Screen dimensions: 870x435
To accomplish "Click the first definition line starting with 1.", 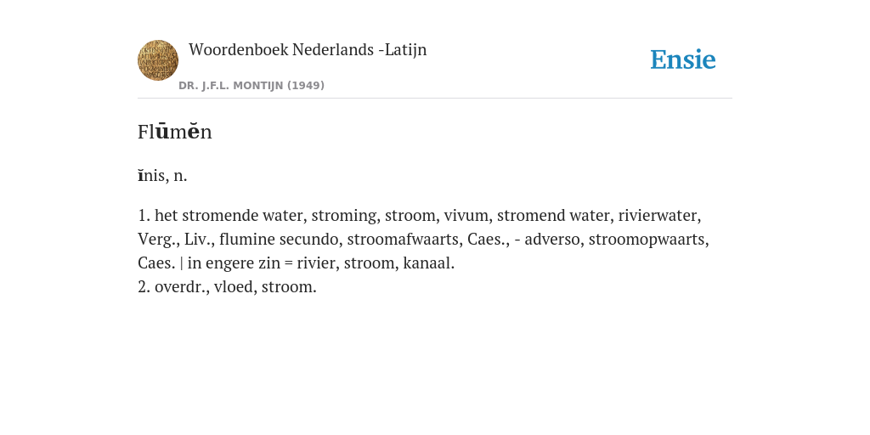I will tap(420, 215).
